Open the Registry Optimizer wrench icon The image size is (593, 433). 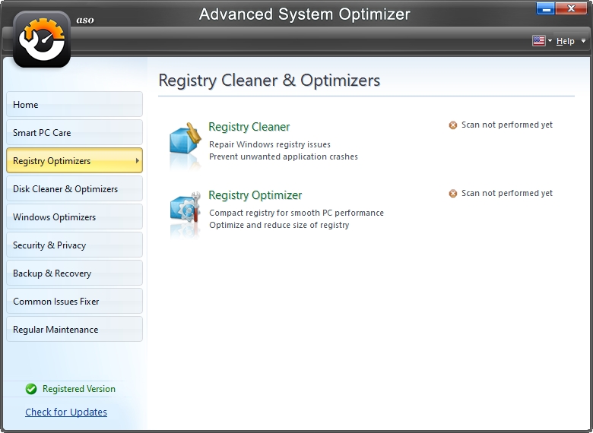pos(186,207)
